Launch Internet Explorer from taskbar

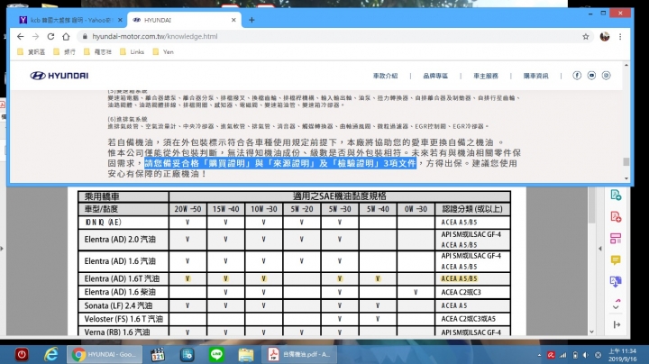click(51, 354)
